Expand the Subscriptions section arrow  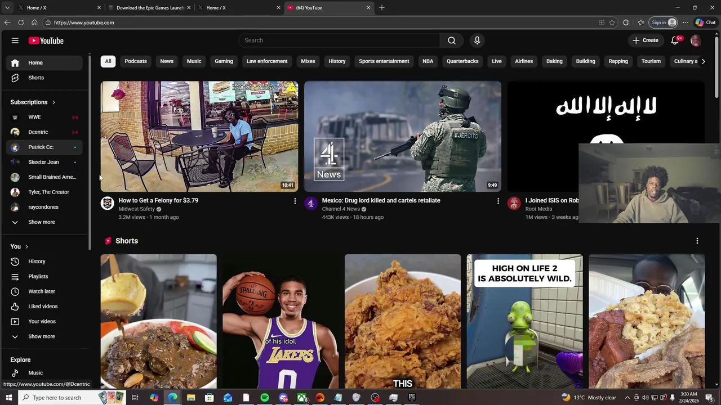(x=54, y=102)
